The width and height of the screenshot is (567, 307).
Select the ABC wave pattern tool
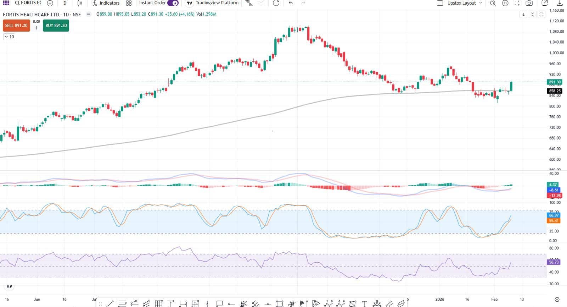pos(341,303)
